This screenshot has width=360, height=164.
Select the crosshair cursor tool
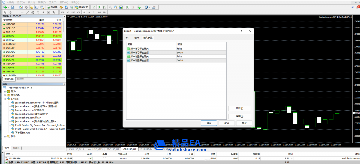click(11, 12)
